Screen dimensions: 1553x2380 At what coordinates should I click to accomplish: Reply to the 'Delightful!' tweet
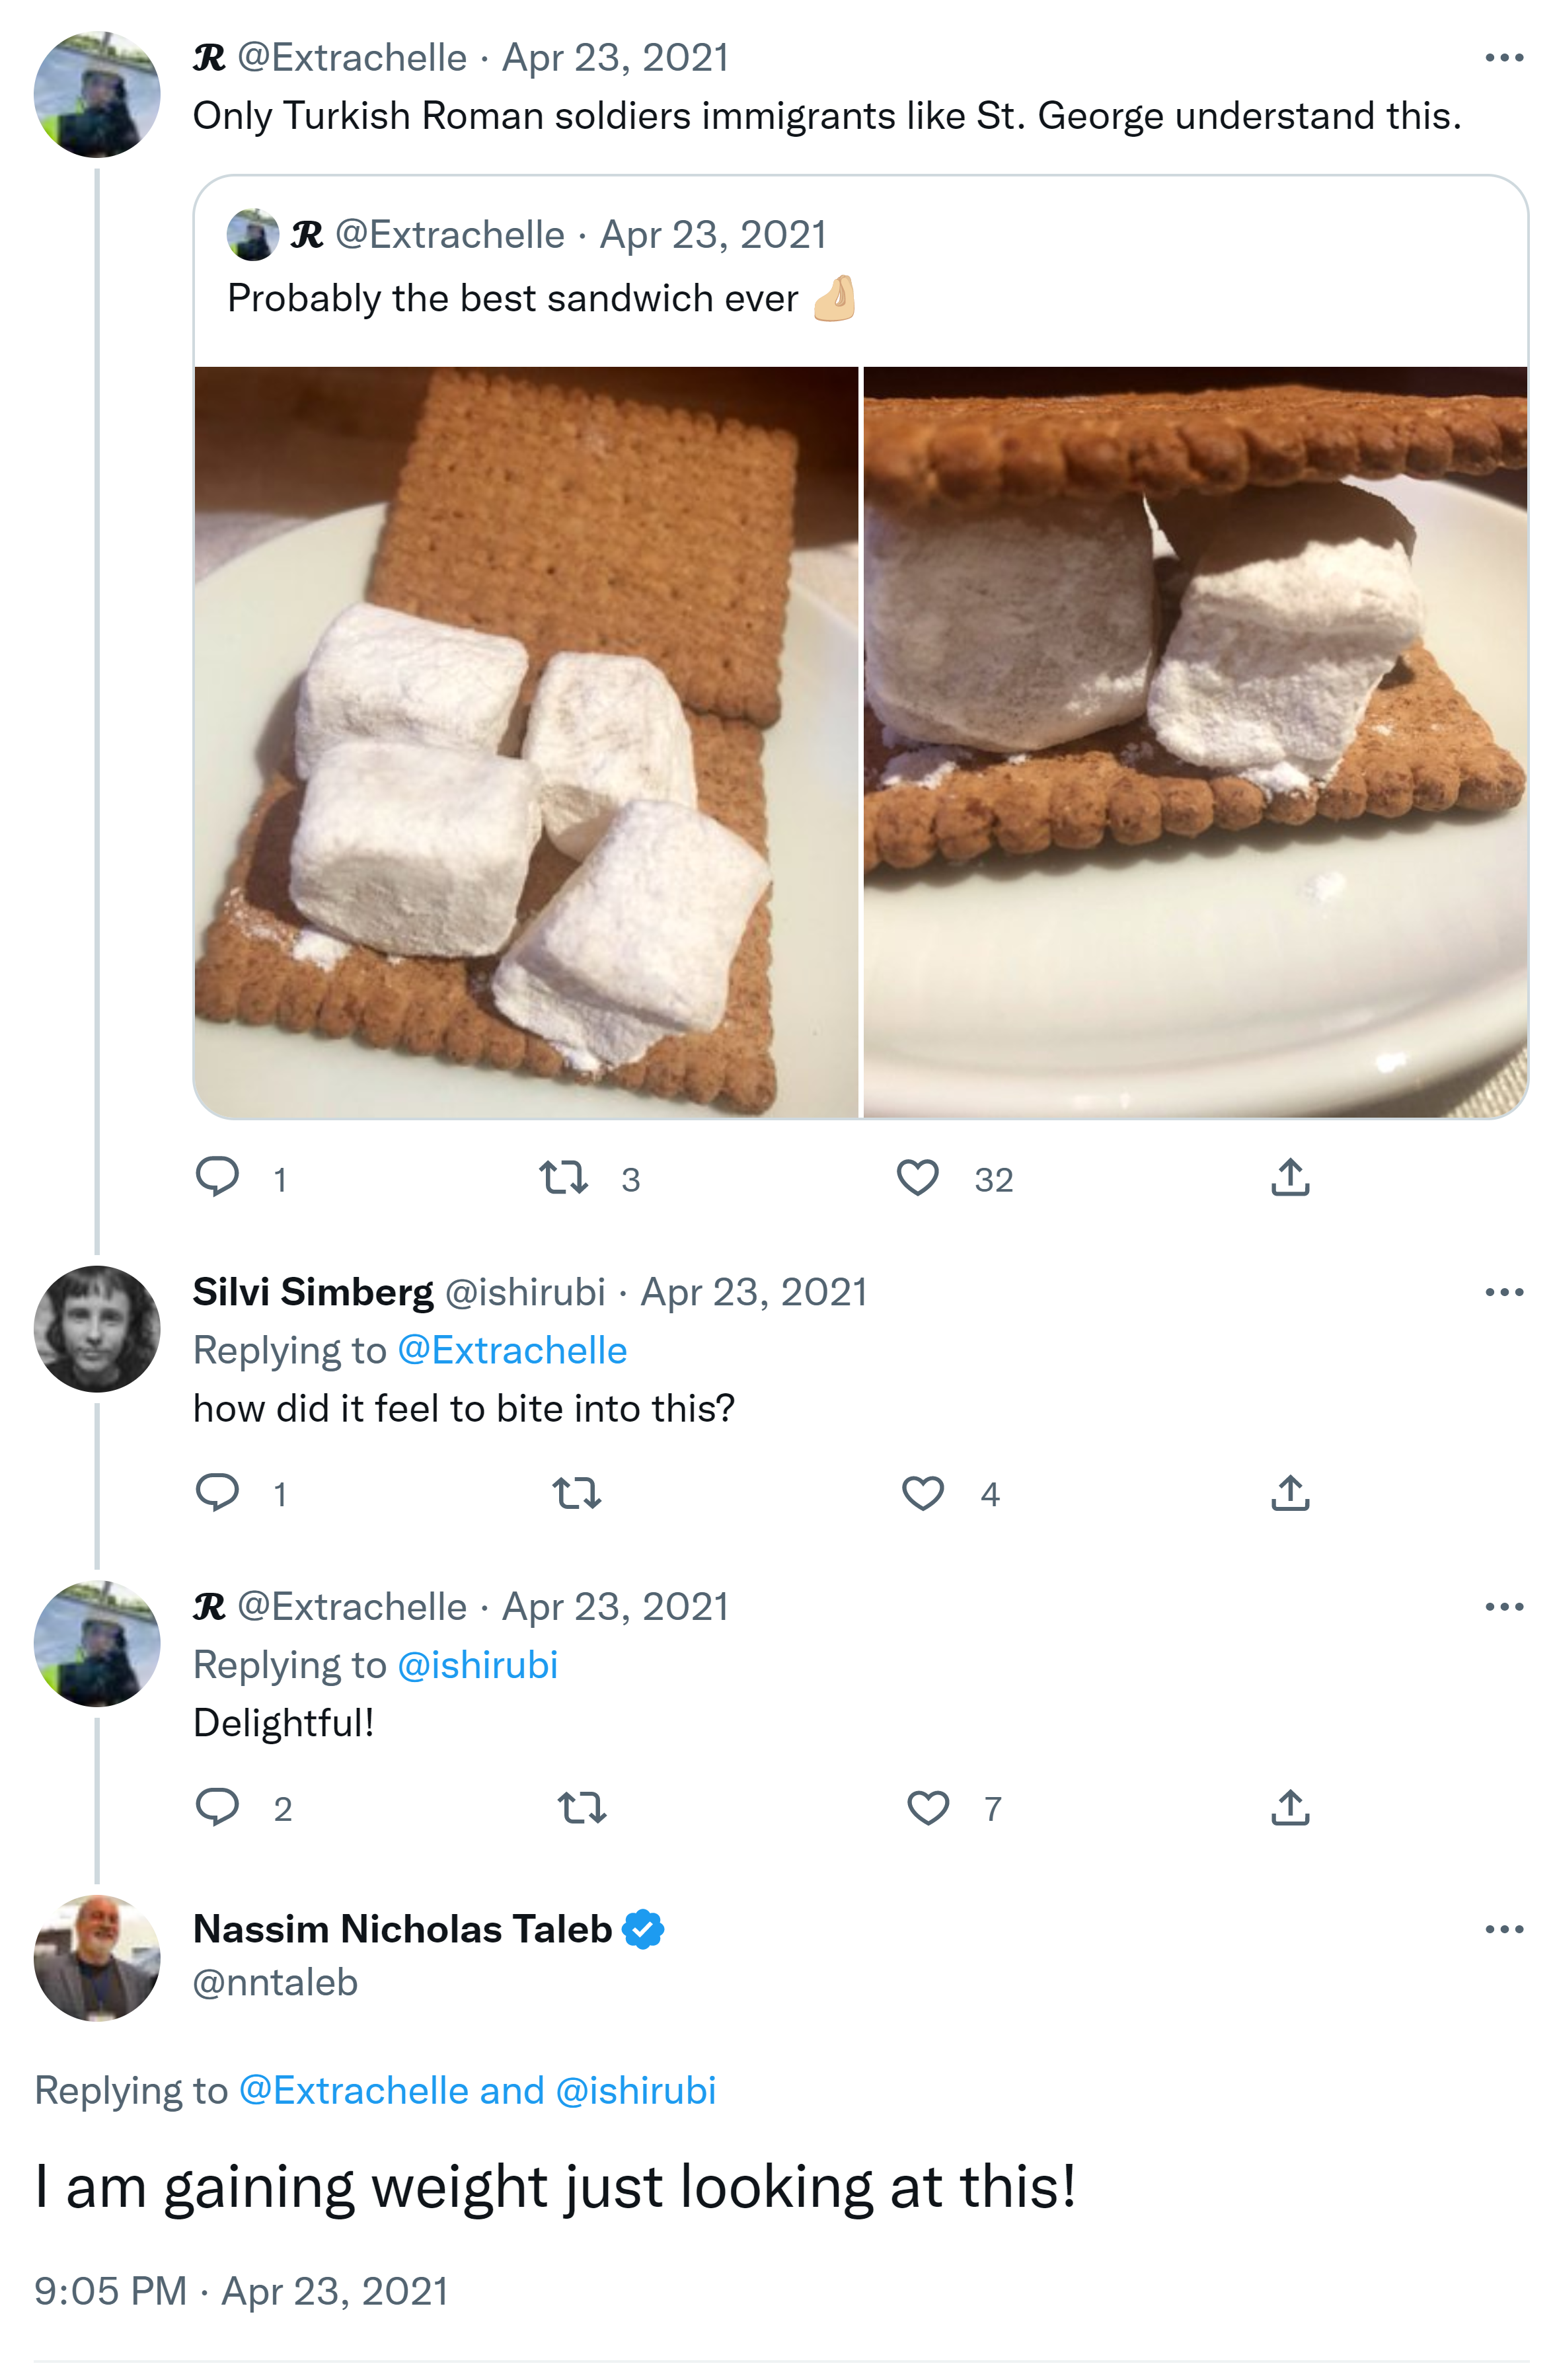click(x=217, y=1807)
